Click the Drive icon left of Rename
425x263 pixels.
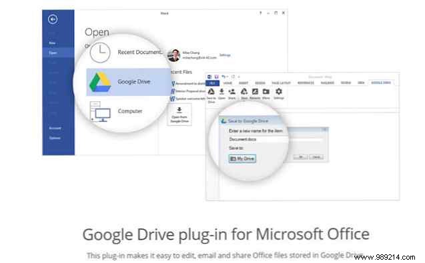tap(244, 91)
